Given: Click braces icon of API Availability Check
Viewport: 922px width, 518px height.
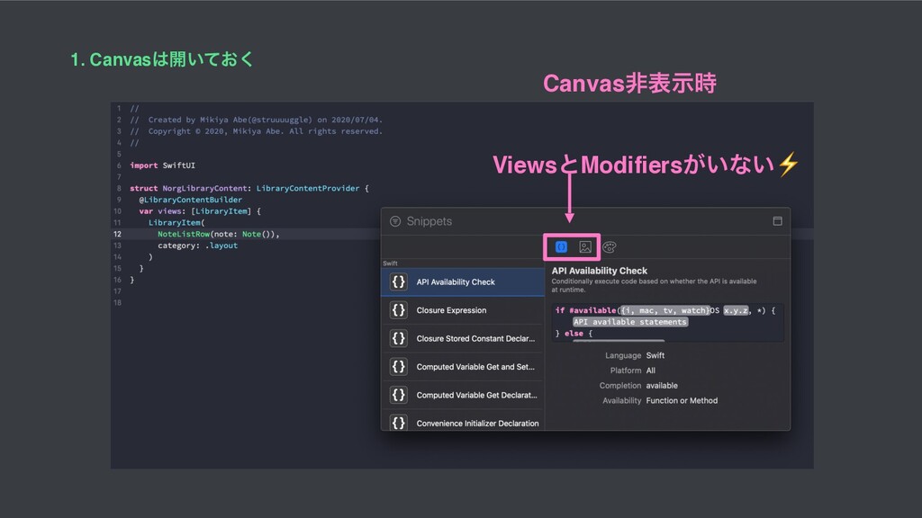Looking at the screenshot, I should coord(399,281).
